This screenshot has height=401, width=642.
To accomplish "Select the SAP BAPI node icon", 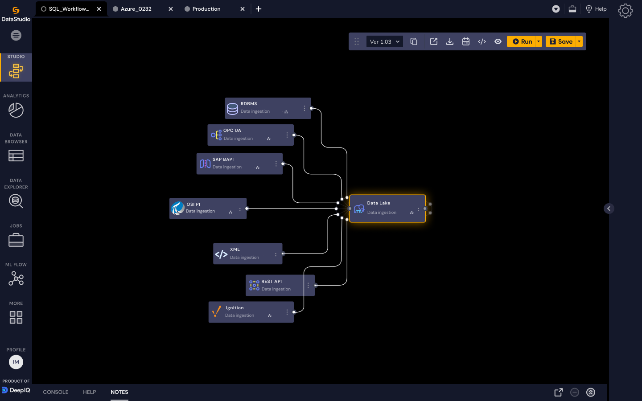I will 205,164.
